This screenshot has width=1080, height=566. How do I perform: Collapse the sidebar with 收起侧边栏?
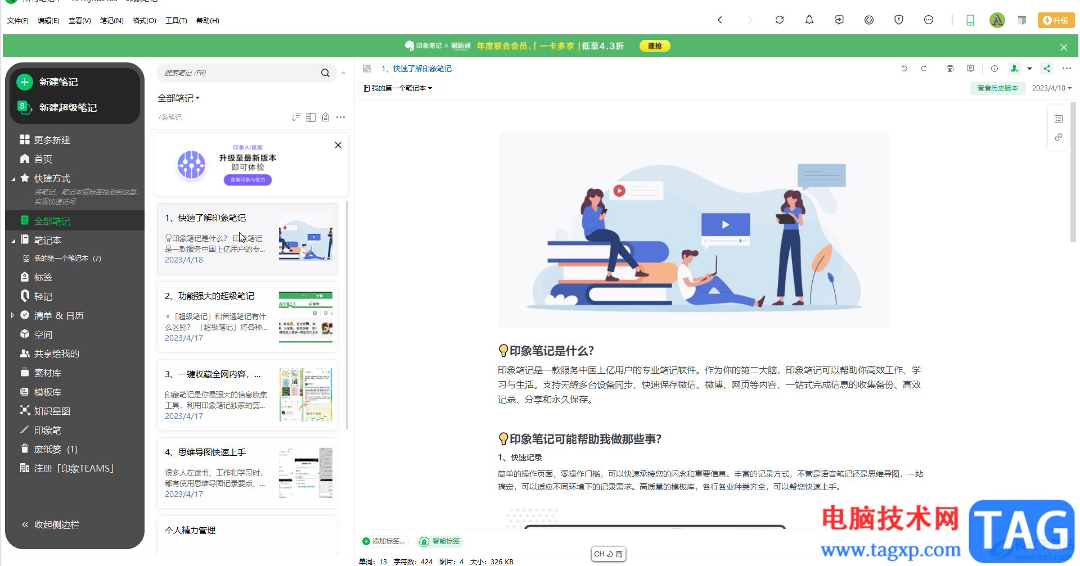click(x=51, y=524)
